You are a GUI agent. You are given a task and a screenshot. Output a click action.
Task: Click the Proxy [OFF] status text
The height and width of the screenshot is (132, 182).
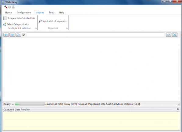click(x=70, y=104)
